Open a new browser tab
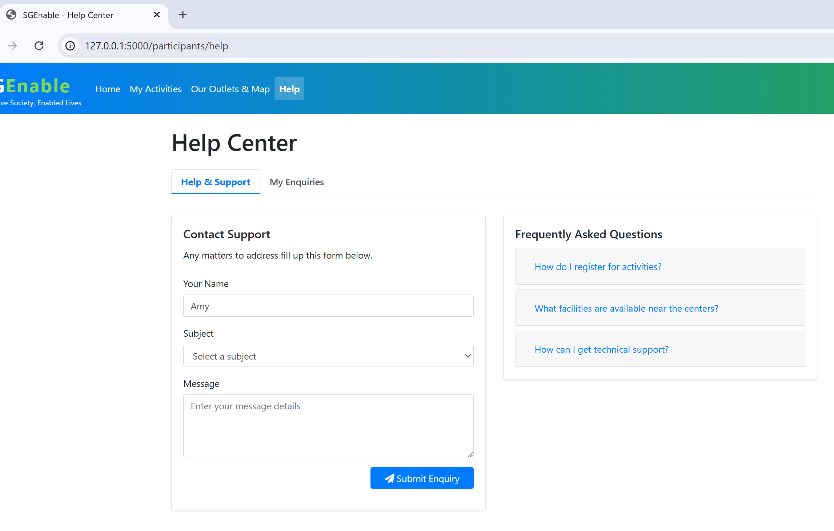The width and height of the screenshot is (834, 531). pos(183,15)
